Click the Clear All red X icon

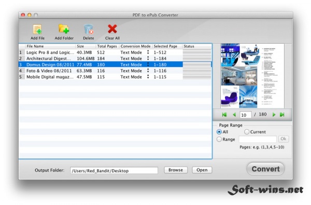coord(112,29)
